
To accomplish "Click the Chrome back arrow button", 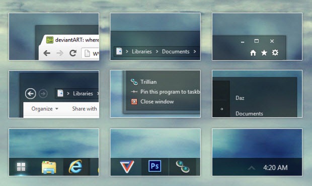I will pos(47,53).
